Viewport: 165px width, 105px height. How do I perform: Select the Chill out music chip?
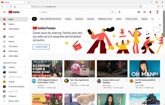pos(131,19)
